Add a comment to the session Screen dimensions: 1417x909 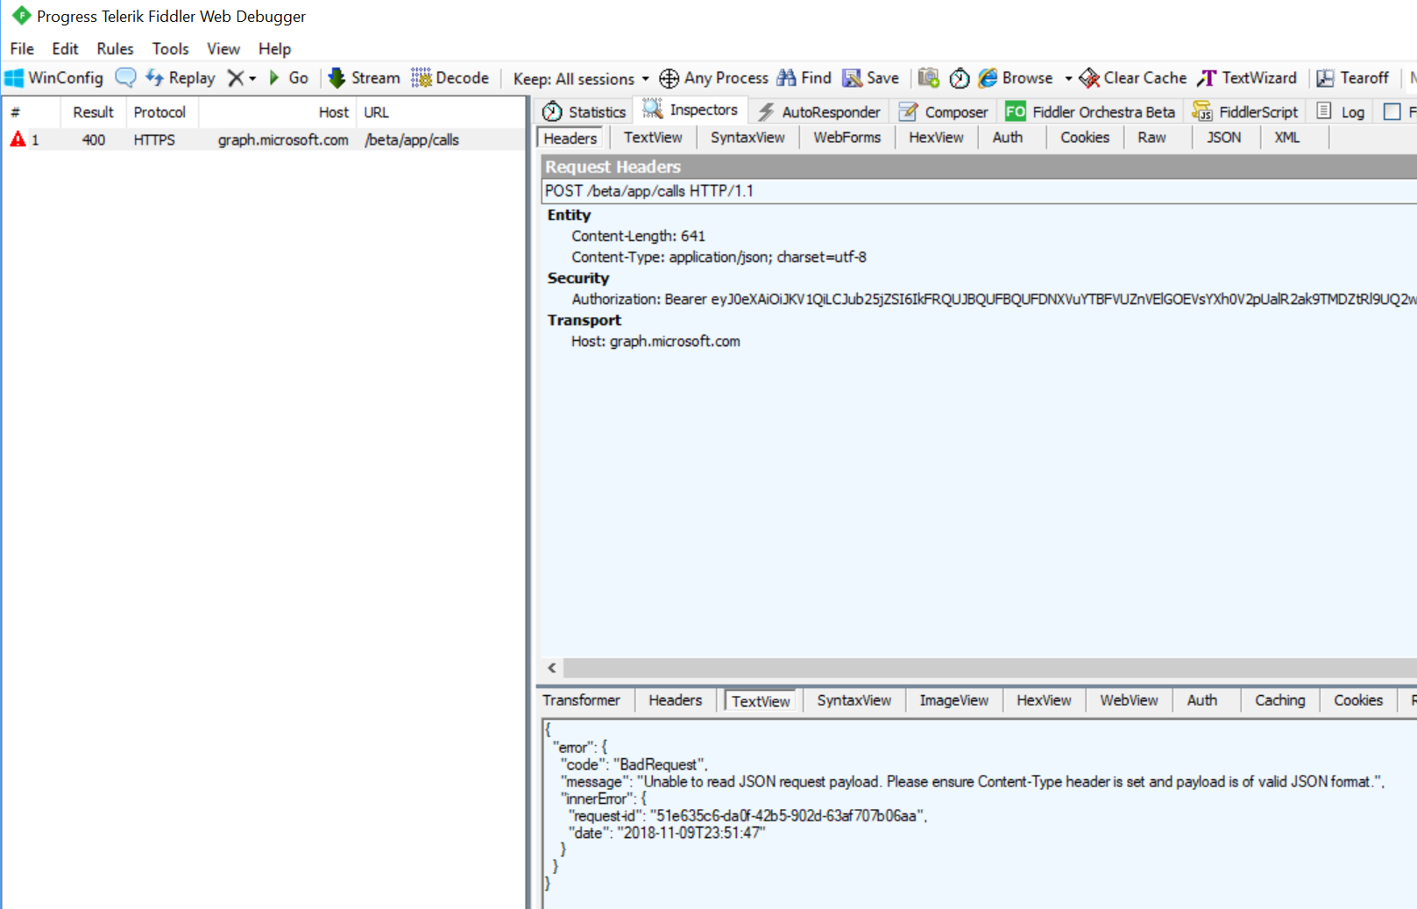pyautogui.click(x=125, y=78)
